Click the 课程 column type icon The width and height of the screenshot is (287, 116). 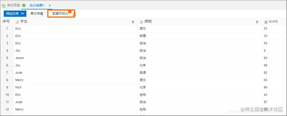[141, 22]
